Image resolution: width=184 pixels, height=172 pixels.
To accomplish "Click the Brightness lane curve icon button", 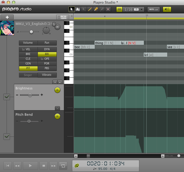I will 7,97.
